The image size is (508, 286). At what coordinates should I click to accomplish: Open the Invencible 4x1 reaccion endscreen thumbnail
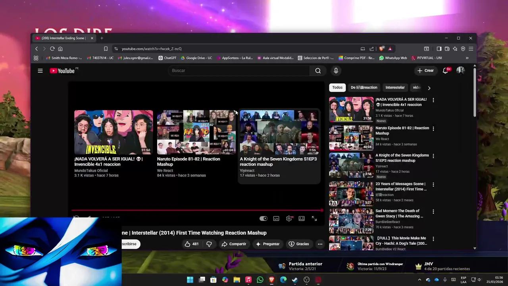[114, 132]
